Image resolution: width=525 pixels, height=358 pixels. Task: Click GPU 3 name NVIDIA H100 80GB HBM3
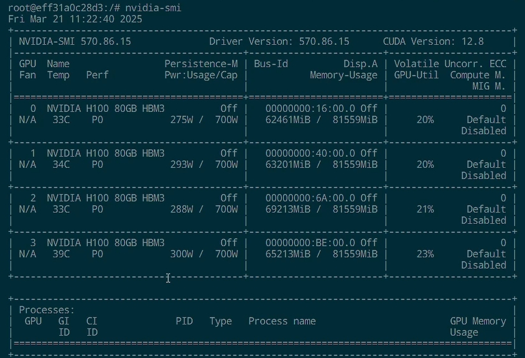(x=106, y=242)
